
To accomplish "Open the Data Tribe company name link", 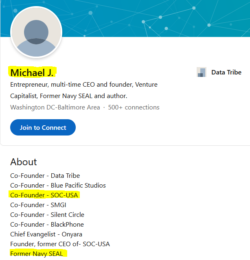I will [x=226, y=72].
